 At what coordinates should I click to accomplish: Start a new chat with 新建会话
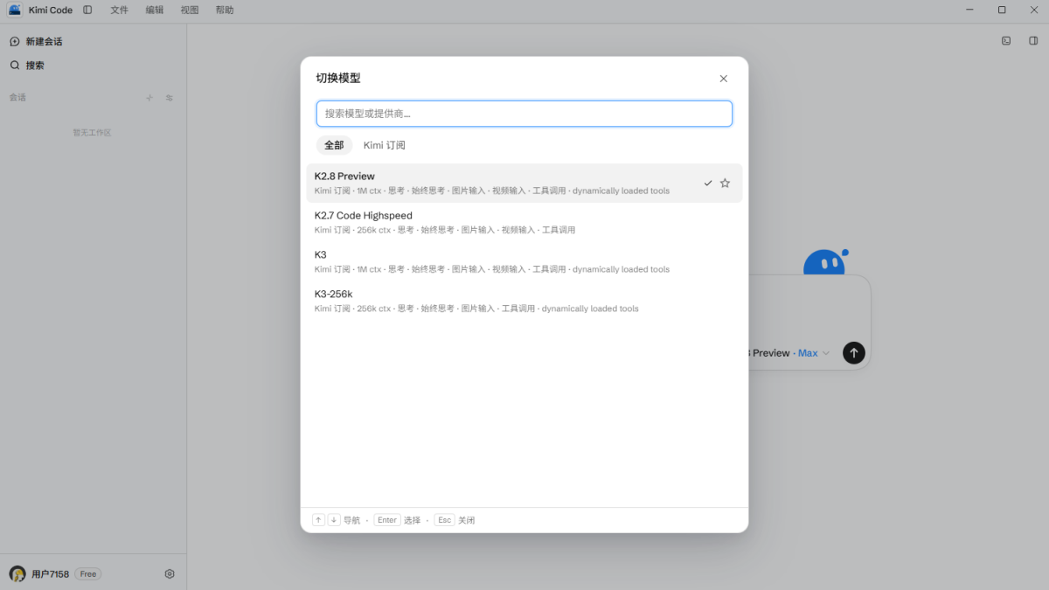point(36,41)
